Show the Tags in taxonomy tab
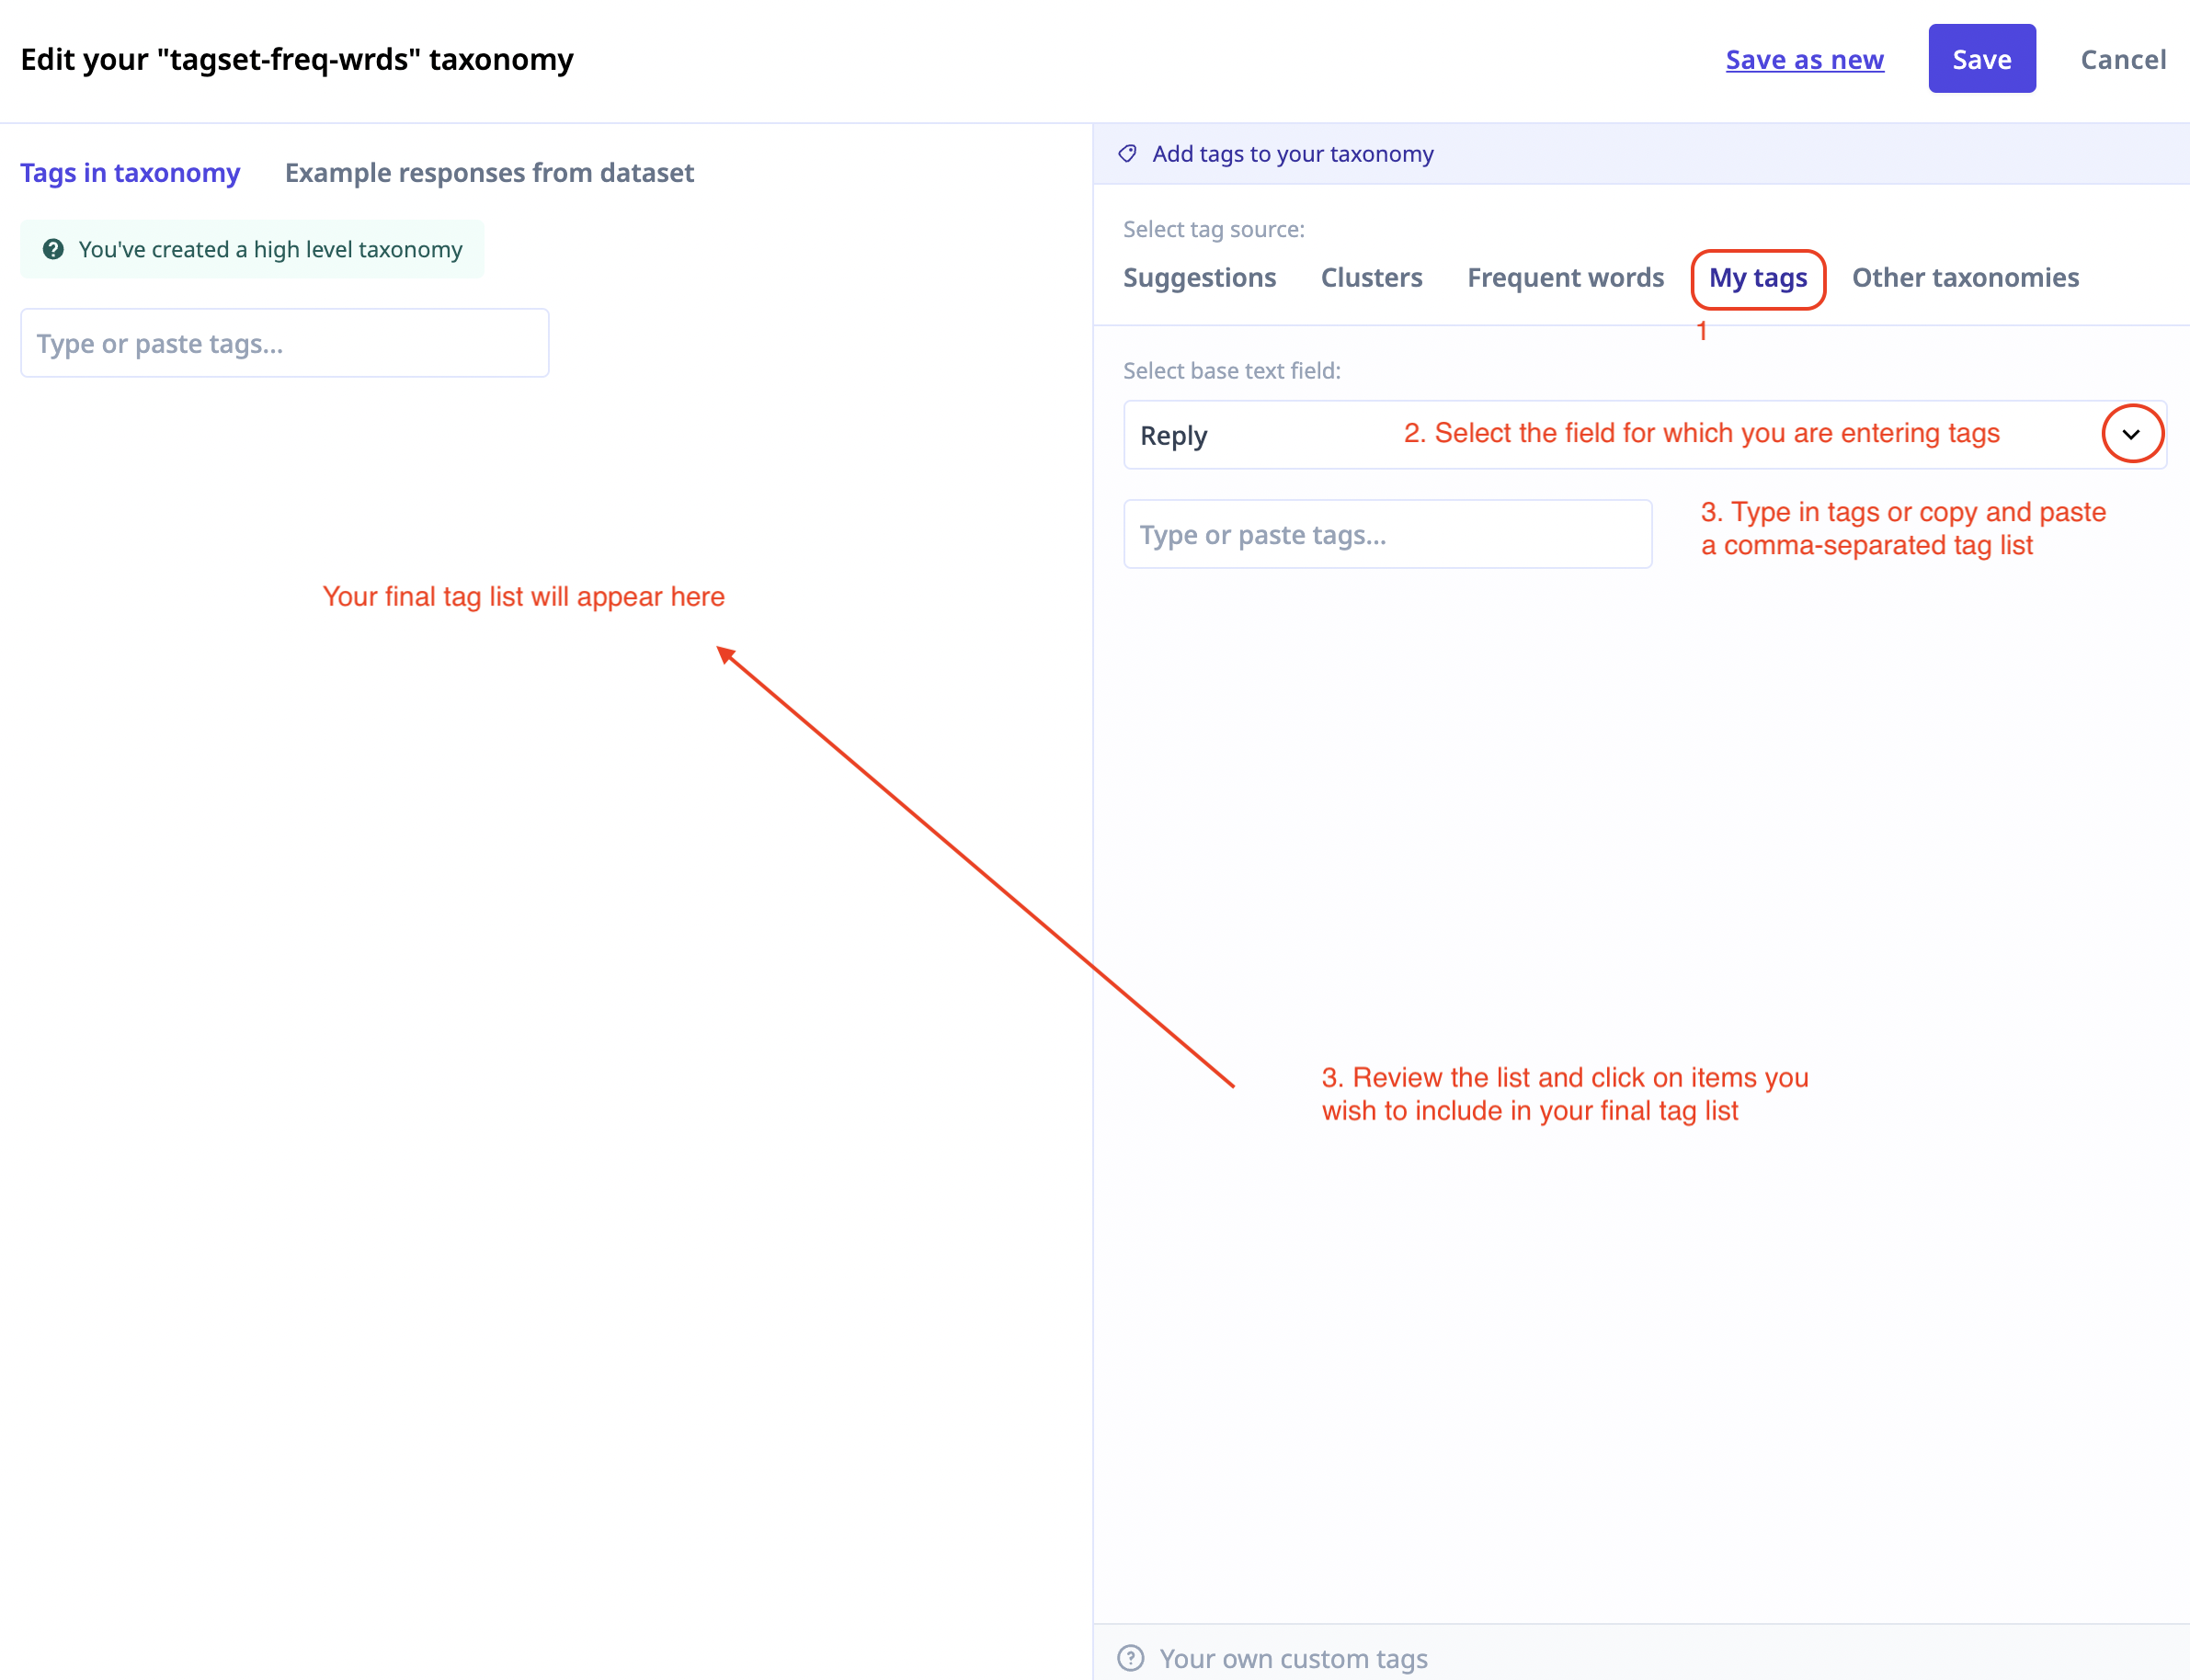 130,172
